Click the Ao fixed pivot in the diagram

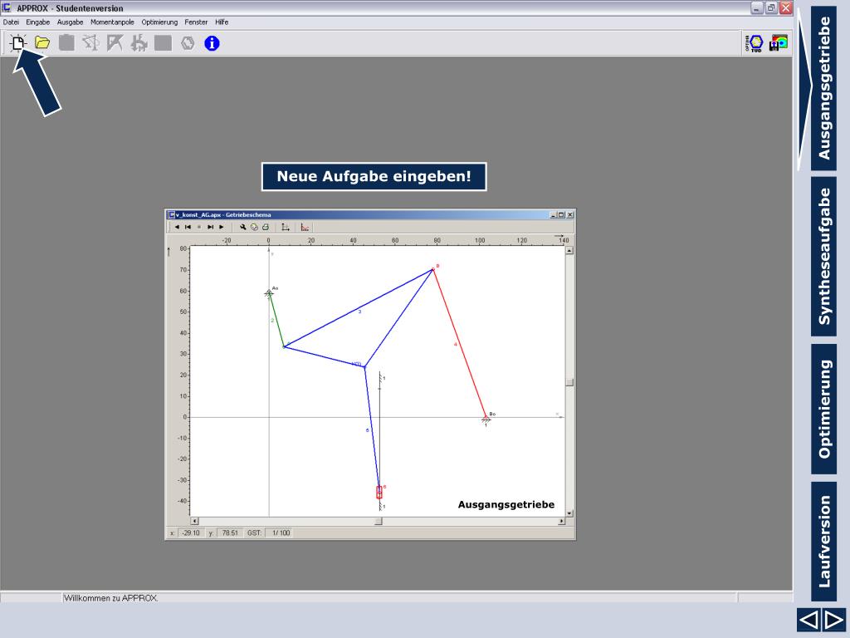click(x=269, y=293)
